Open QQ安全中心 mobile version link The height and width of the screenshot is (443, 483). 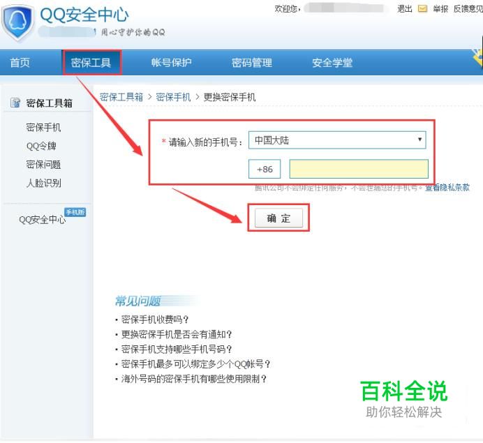point(42,220)
